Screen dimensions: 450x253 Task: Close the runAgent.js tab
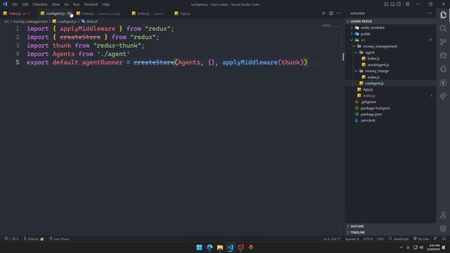(x=69, y=13)
